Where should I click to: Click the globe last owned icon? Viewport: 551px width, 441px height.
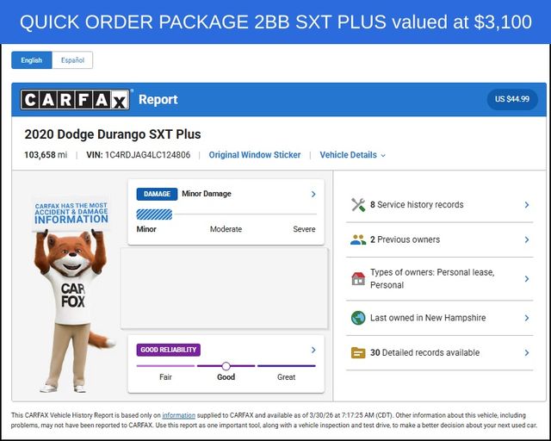pos(358,318)
